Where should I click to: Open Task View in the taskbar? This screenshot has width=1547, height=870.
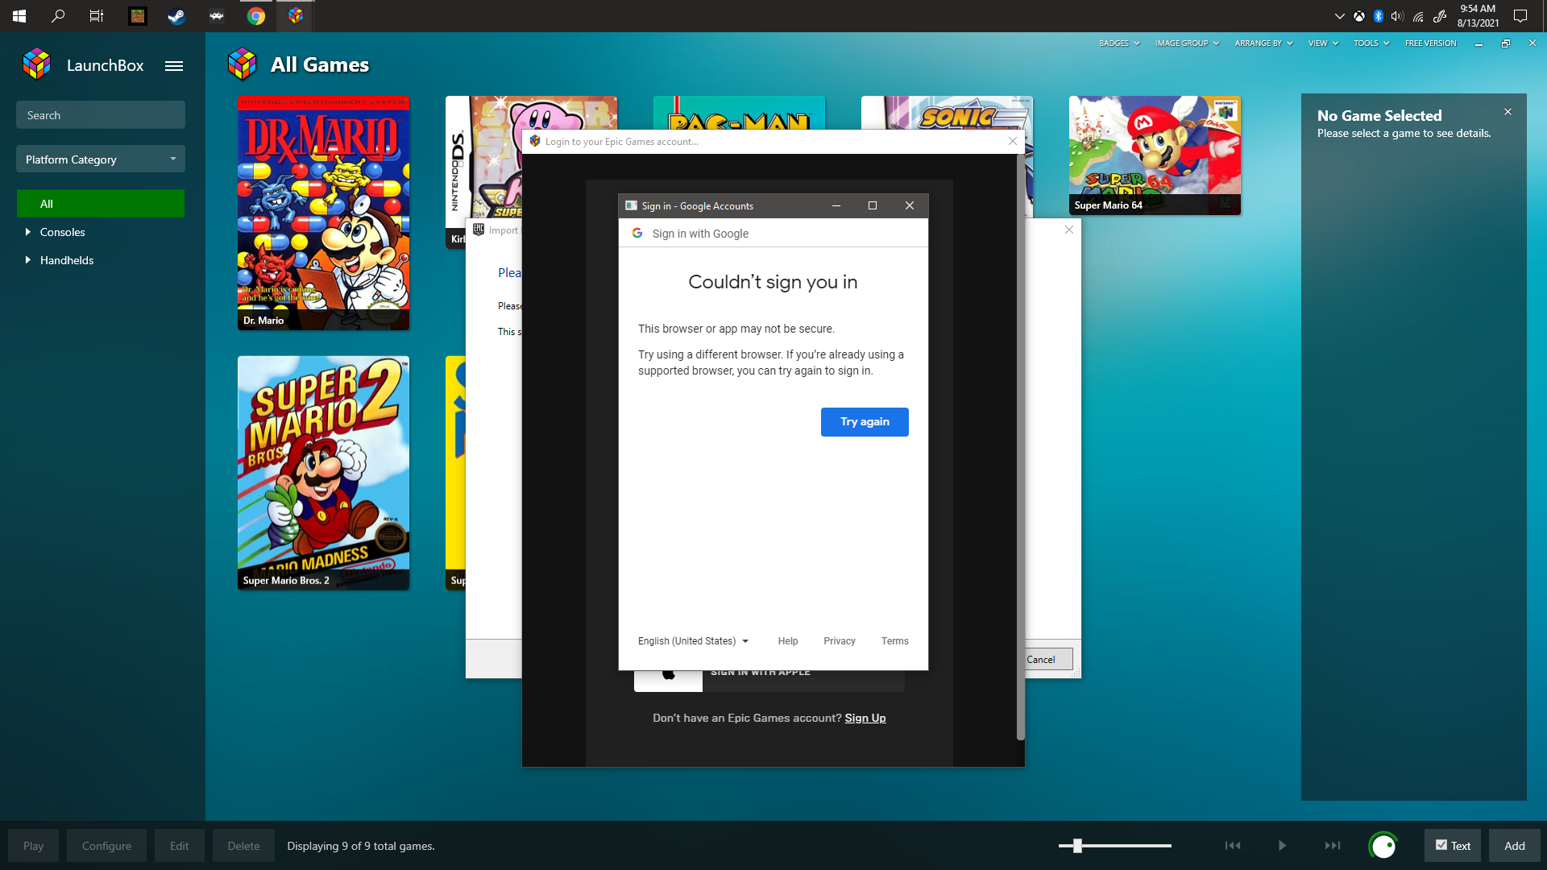tap(97, 16)
